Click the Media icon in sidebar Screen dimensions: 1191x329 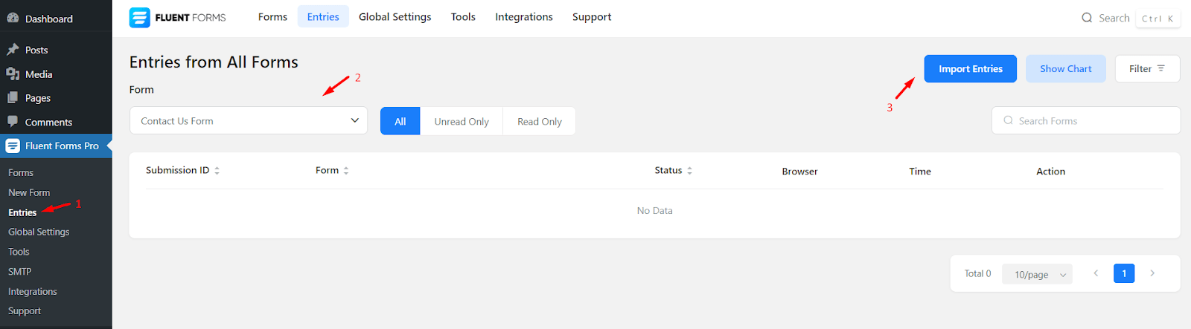pos(13,74)
